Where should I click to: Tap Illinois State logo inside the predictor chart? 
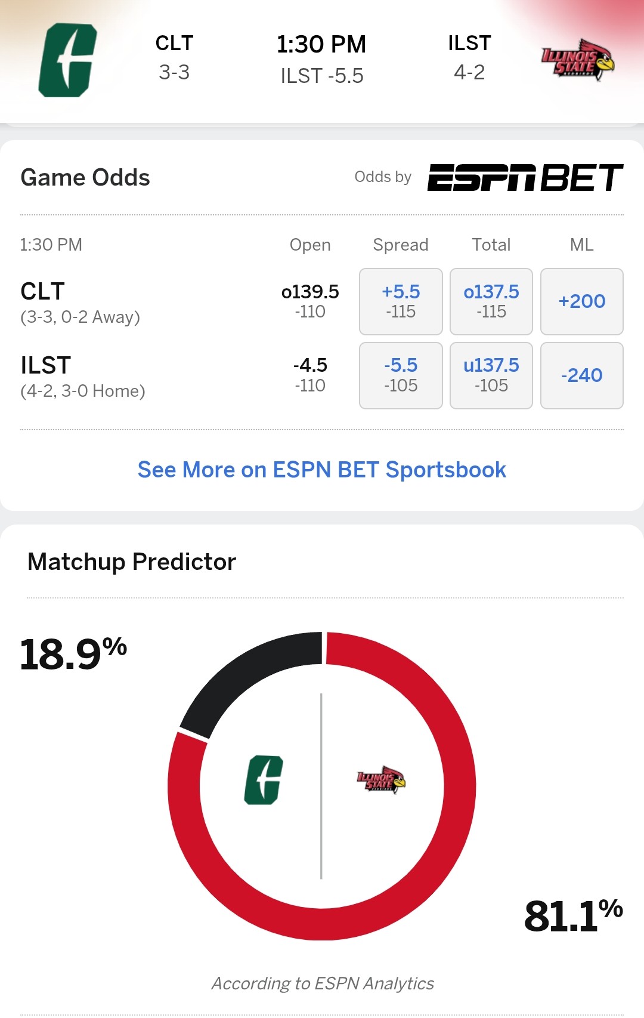(x=381, y=780)
